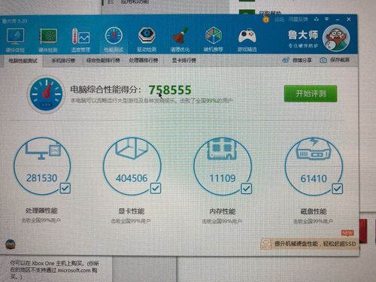Click the 处理器性能 label
Image resolution: width=376 pixels, height=282 pixels.
pyautogui.click(x=41, y=211)
